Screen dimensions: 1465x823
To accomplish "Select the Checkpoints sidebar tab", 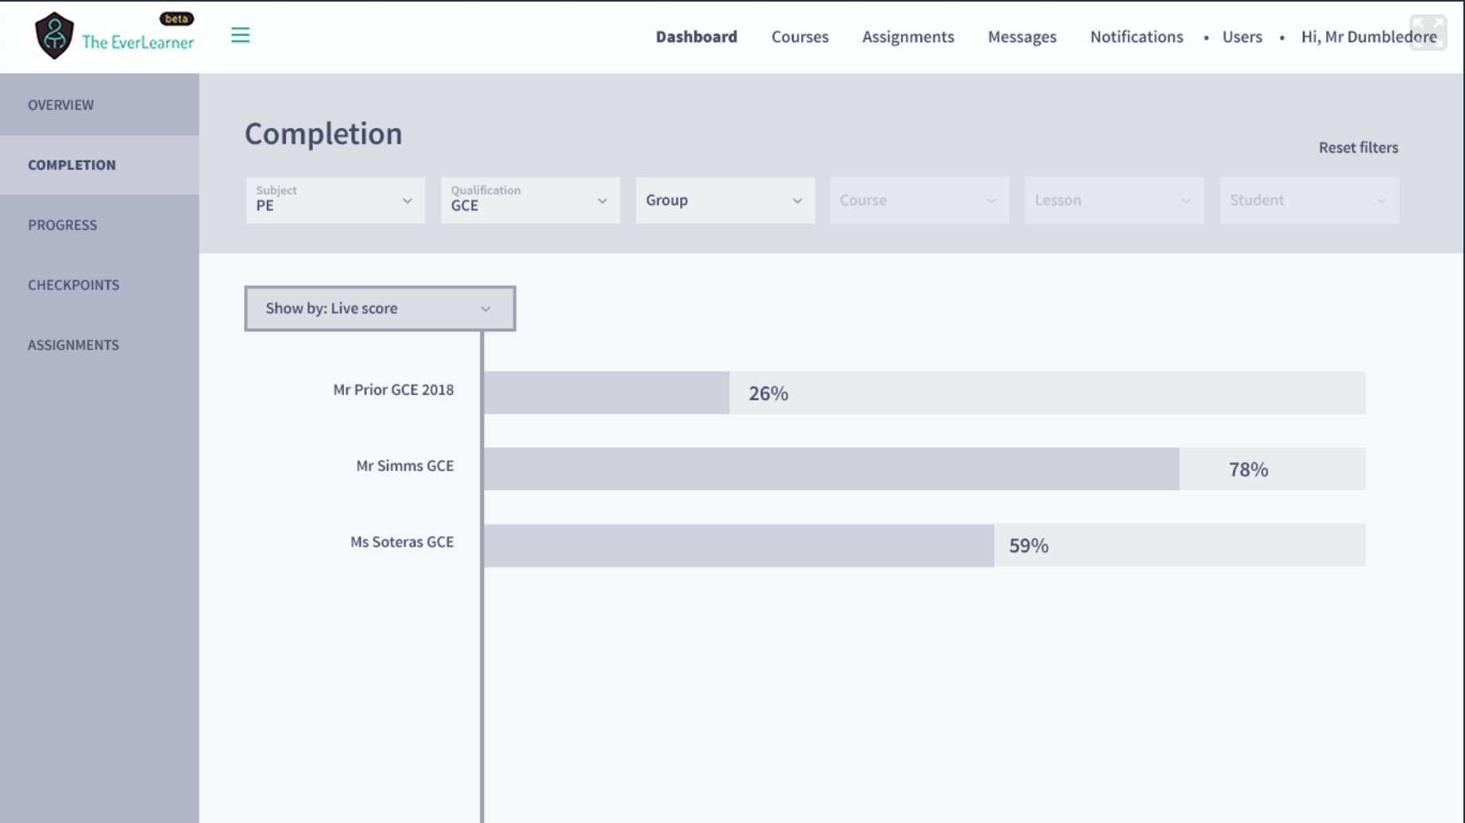I will (99, 284).
